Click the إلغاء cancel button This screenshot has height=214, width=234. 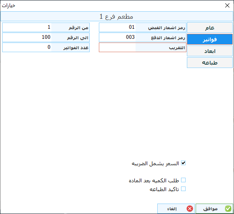[176, 209]
